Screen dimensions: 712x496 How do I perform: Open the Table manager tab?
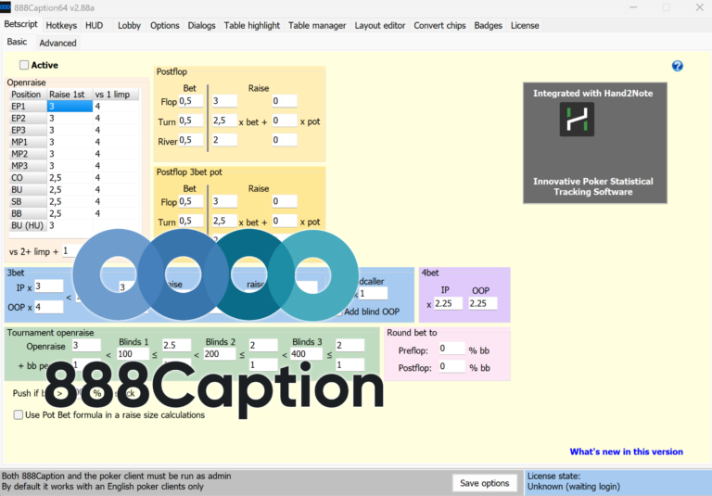317,25
